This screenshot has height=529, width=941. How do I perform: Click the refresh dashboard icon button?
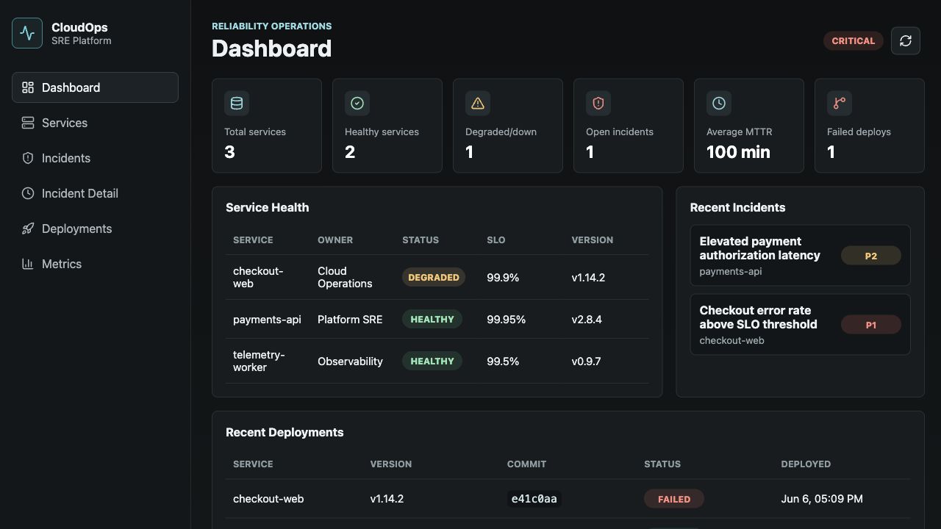[906, 40]
